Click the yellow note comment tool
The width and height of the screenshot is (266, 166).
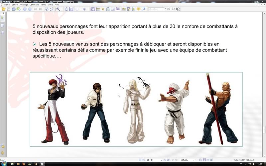[x=139, y=9]
